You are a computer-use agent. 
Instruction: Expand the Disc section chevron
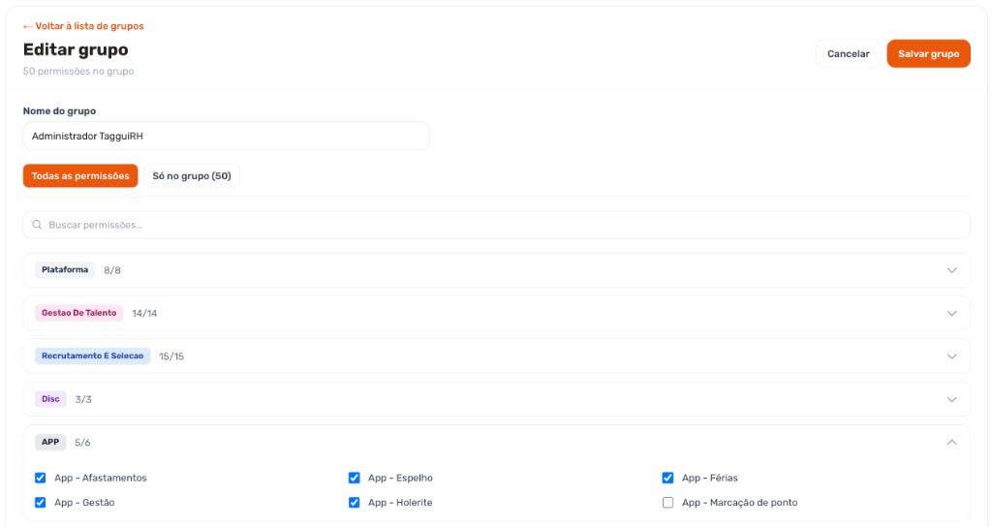point(951,399)
